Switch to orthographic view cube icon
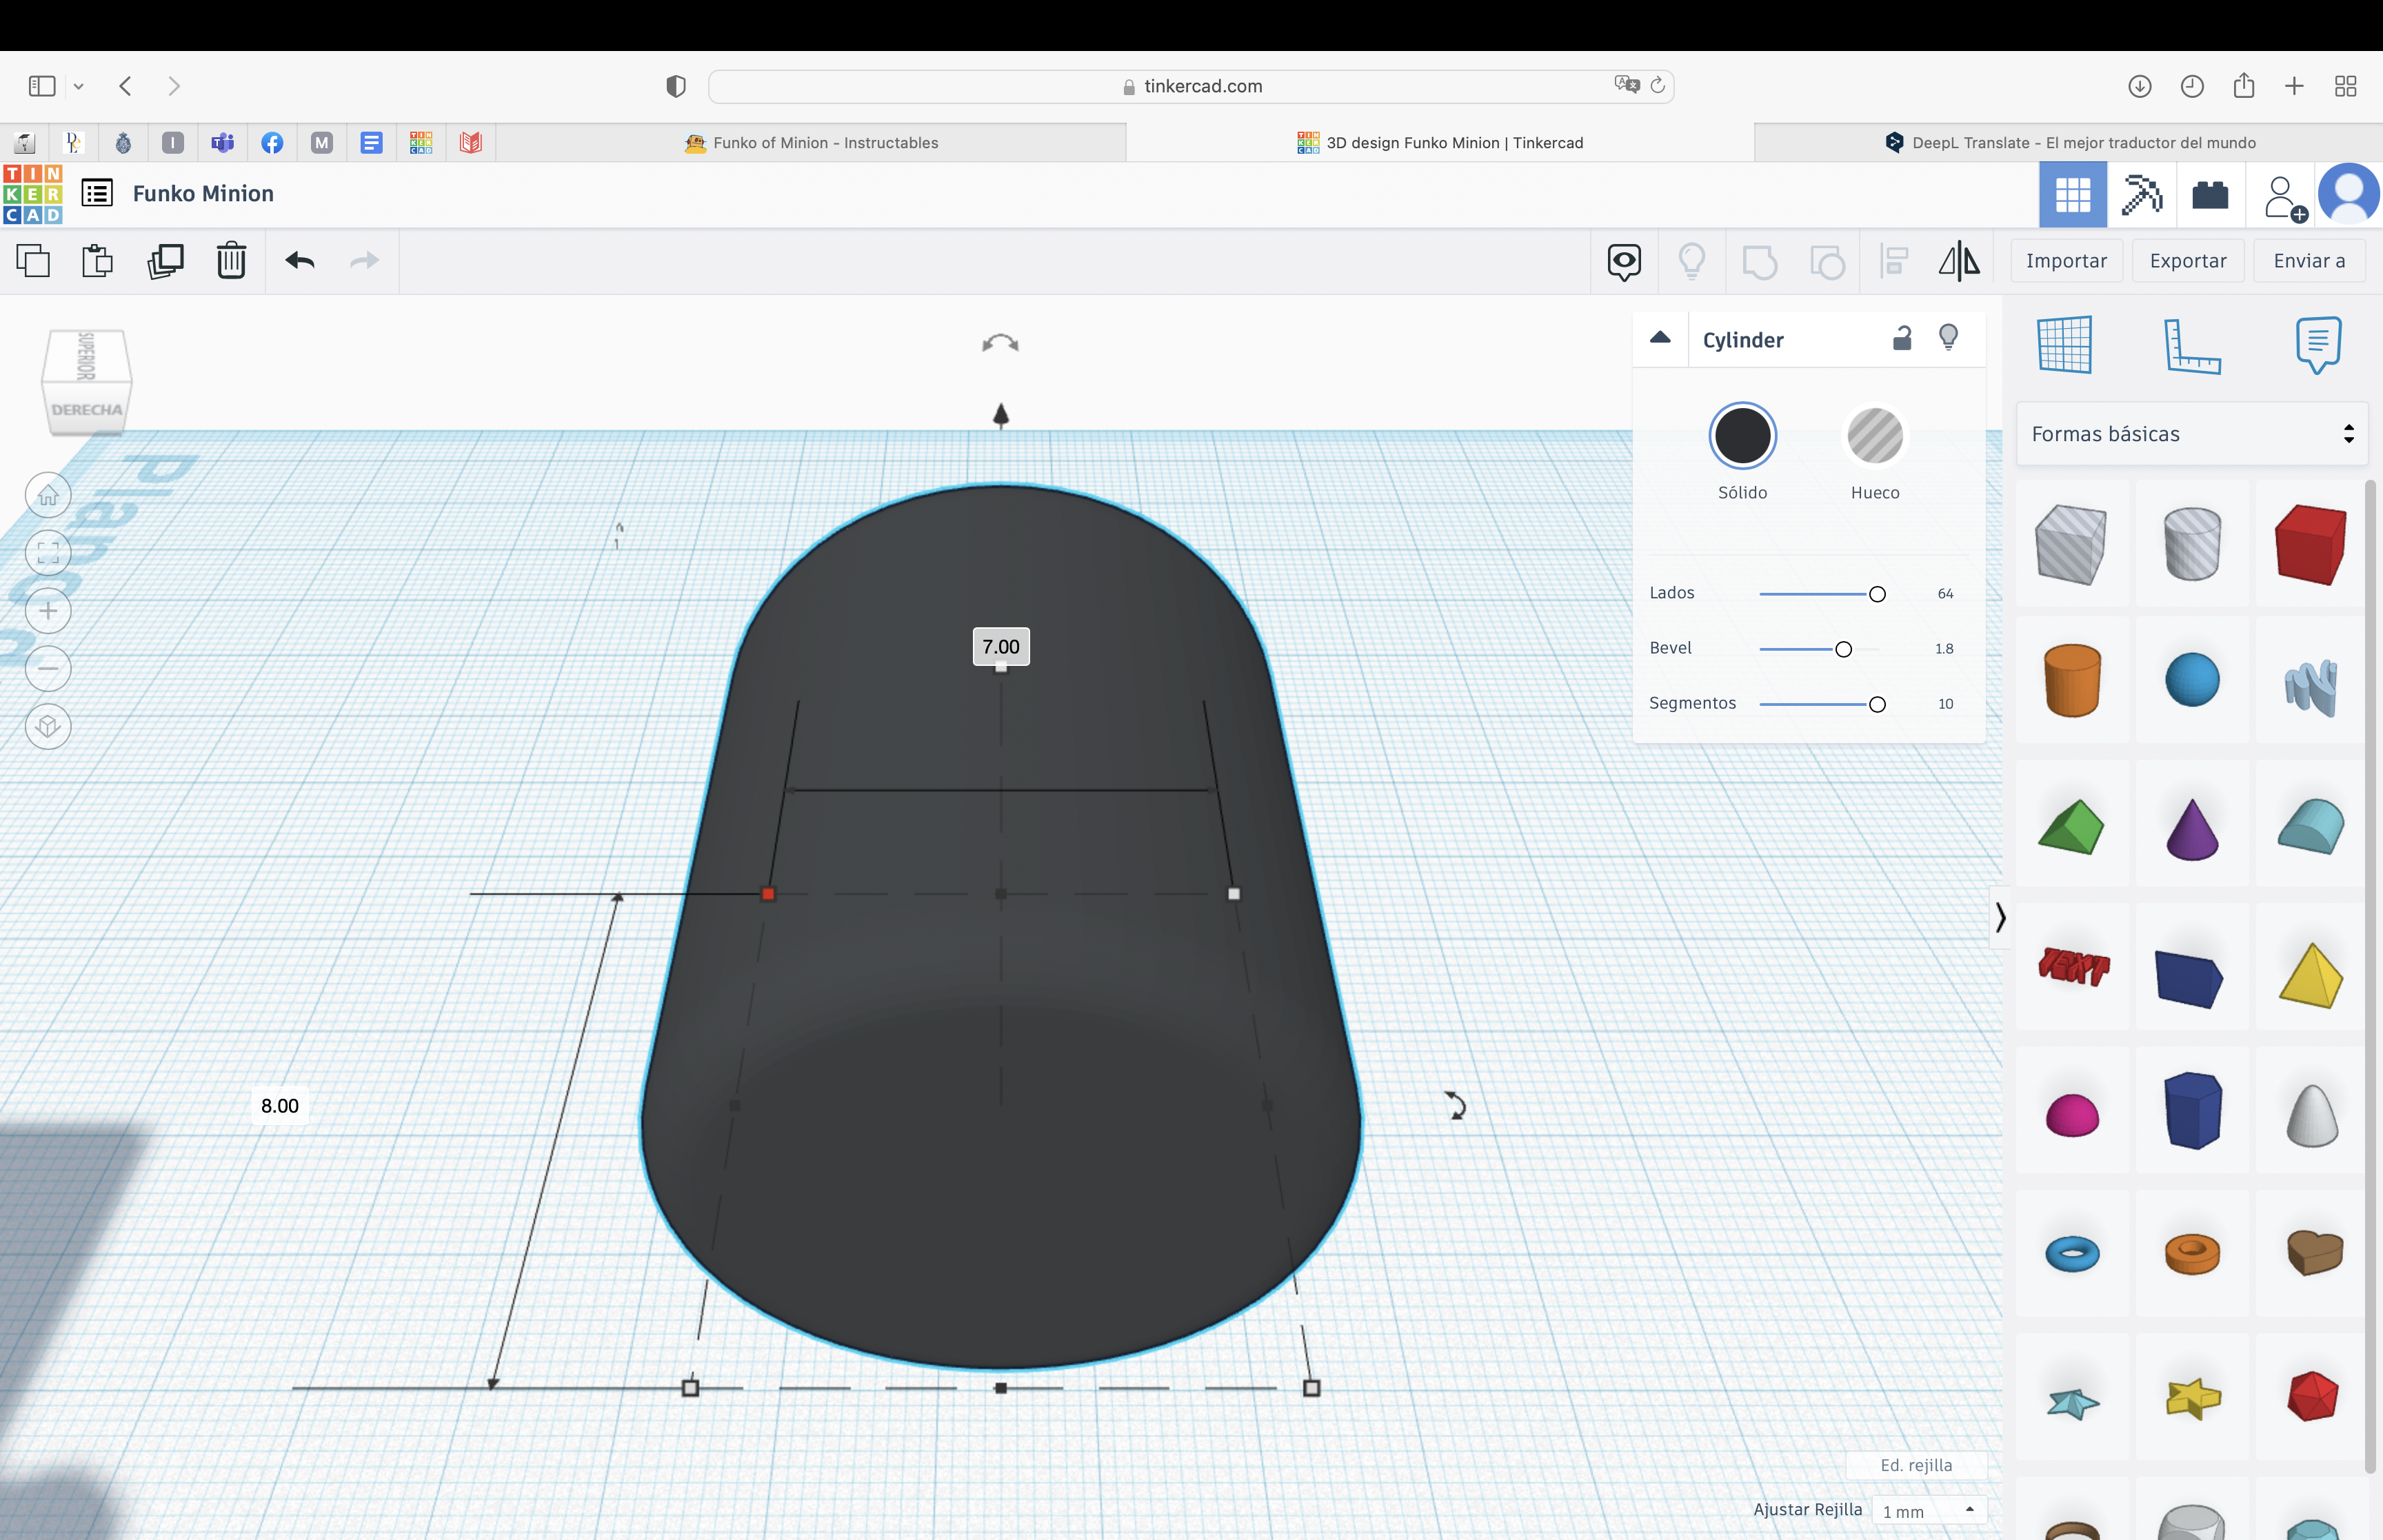This screenshot has height=1540, width=2383. pos(48,726)
